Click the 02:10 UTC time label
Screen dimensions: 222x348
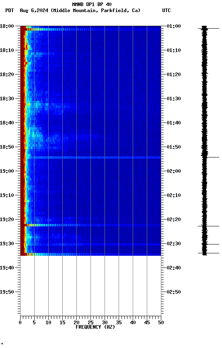point(174,195)
